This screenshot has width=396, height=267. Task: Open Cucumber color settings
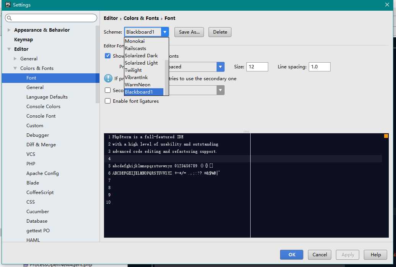pos(37,212)
